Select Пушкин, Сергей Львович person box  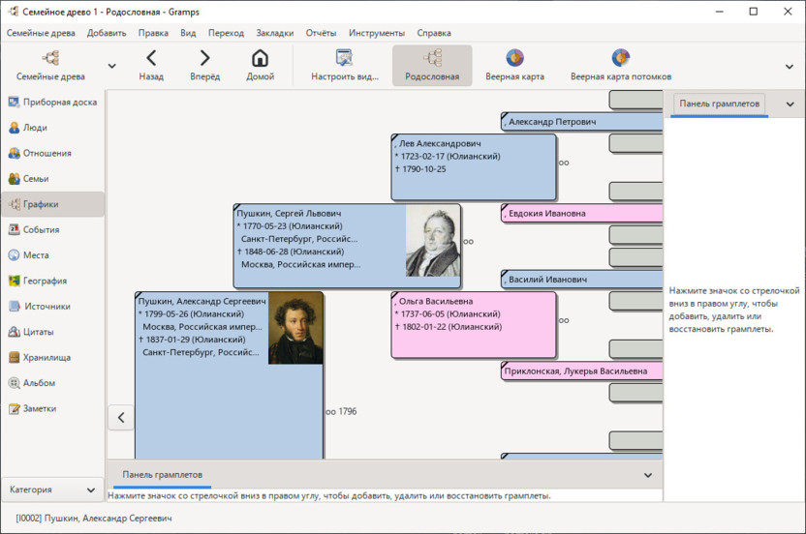[347, 246]
